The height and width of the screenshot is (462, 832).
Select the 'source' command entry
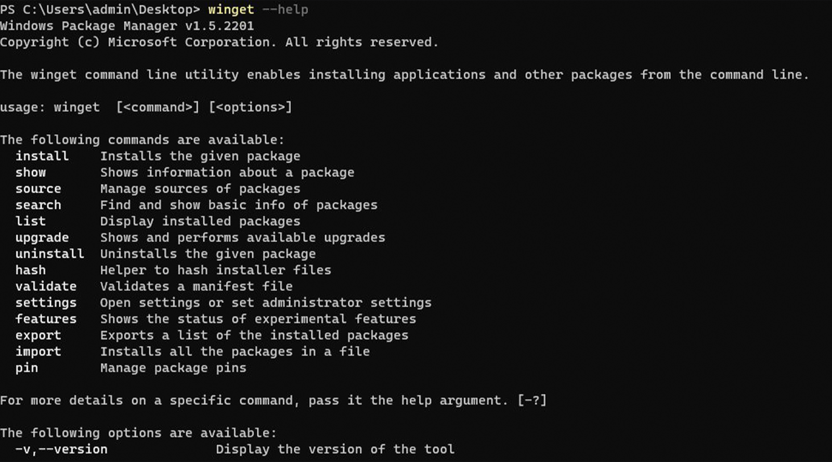pyautogui.click(x=38, y=189)
